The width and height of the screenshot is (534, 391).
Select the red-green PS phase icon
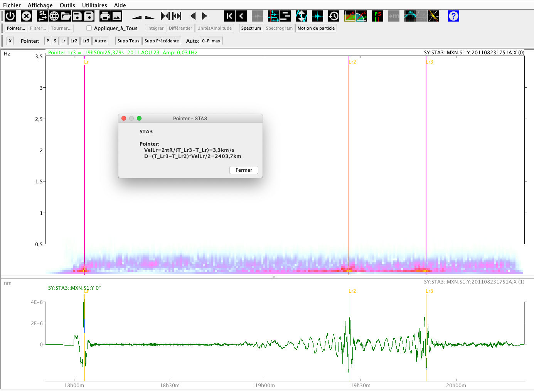coord(377,16)
